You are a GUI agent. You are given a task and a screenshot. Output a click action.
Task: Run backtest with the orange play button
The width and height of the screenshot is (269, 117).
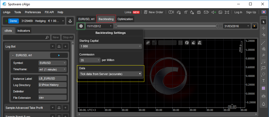(x=254, y=26)
